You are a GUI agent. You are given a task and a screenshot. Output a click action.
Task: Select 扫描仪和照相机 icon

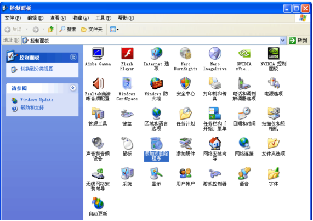(274, 114)
